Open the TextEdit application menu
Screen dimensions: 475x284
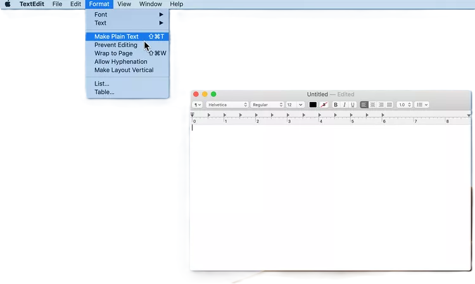coord(32,4)
